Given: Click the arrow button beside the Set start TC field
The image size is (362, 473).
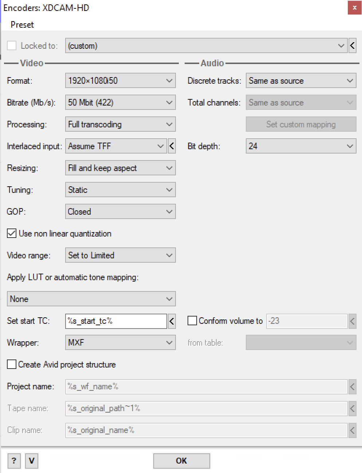Looking at the screenshot, I should [172, 321].
